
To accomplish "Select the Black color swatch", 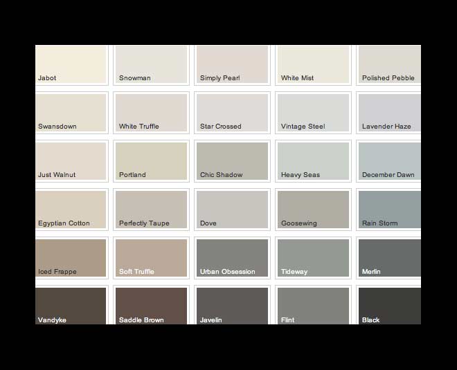I will 390,306.
